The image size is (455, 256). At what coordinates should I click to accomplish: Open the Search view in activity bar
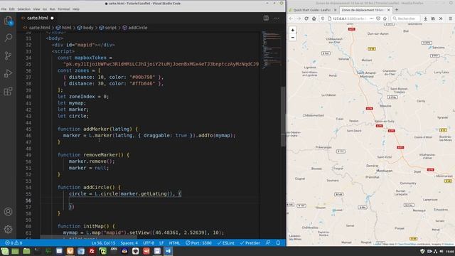(x=8, y=38)
